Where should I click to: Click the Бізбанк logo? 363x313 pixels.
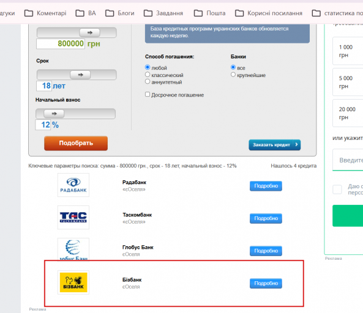[x=73, y=282]
